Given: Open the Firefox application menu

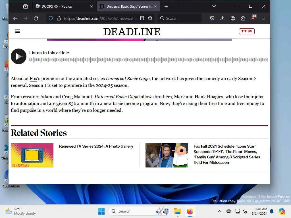Looking at the screenshot, I should point(263,18).
